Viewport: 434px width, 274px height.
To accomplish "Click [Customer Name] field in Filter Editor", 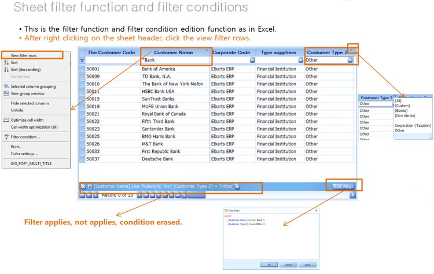I will click(237, 220).
